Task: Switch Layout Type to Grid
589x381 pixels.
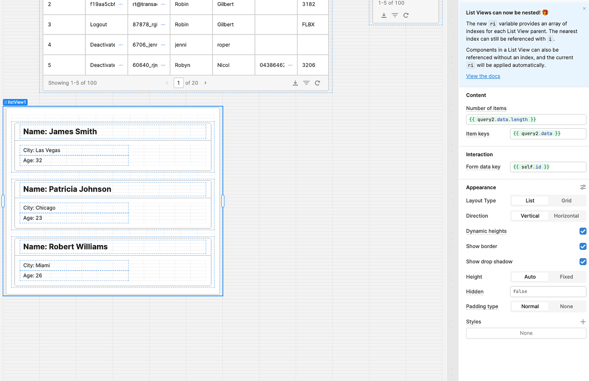Action: point(566,200)
